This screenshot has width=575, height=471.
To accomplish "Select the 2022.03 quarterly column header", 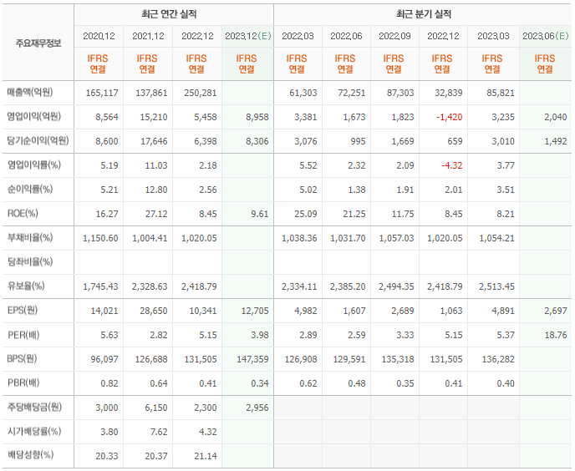I will tap(298, 36).
